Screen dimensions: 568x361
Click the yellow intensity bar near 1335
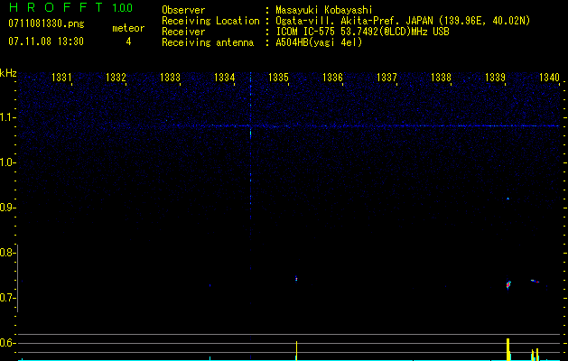[296, 350]
